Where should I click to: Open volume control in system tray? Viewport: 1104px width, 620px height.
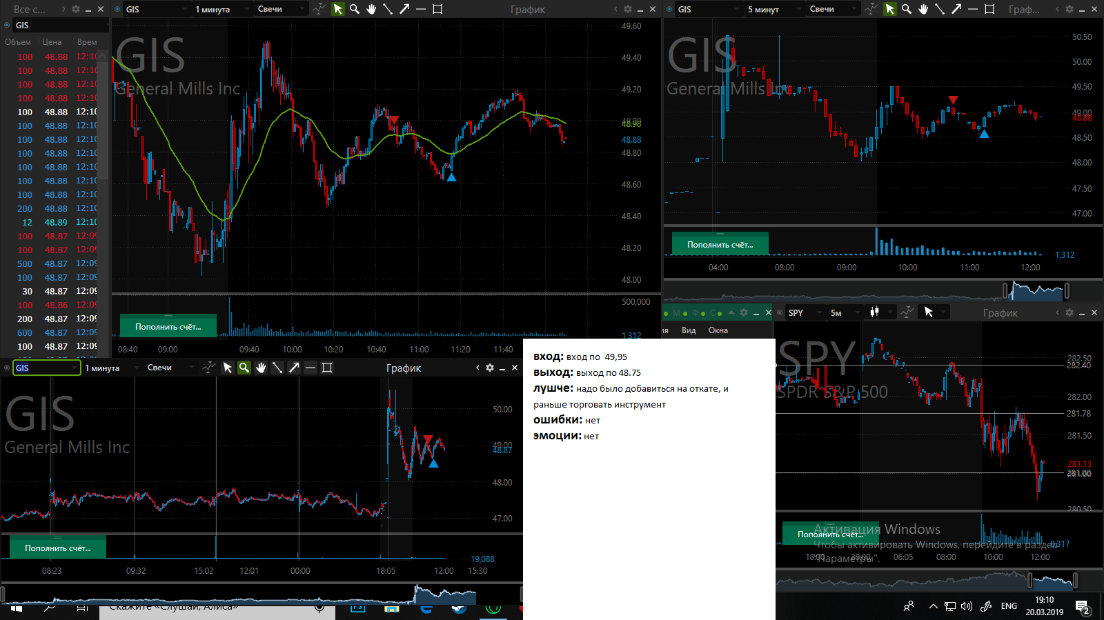(x=967, y=606)
